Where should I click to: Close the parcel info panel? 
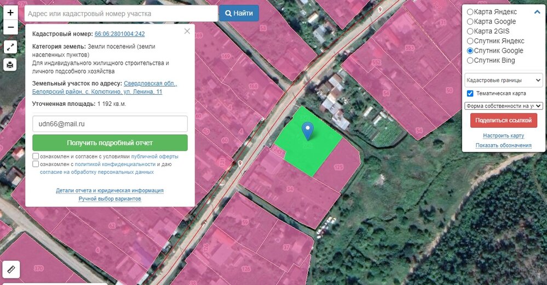point(187,31)
